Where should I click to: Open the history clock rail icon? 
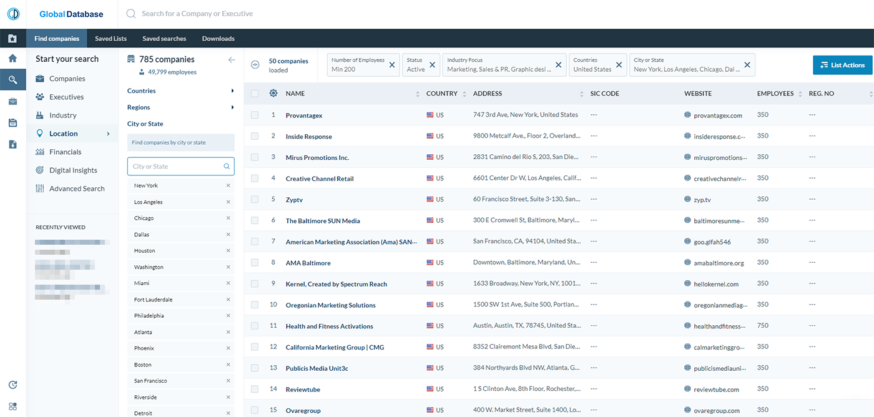tap(12, 385)
